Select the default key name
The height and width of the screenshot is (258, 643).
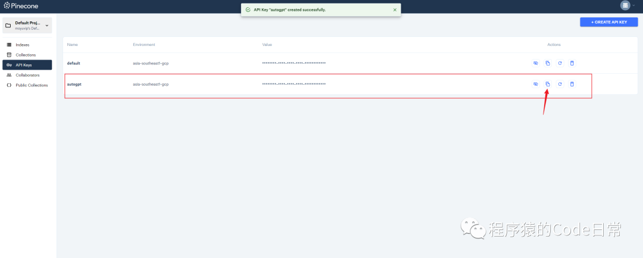pyautogui.click(x=74, y=63)
